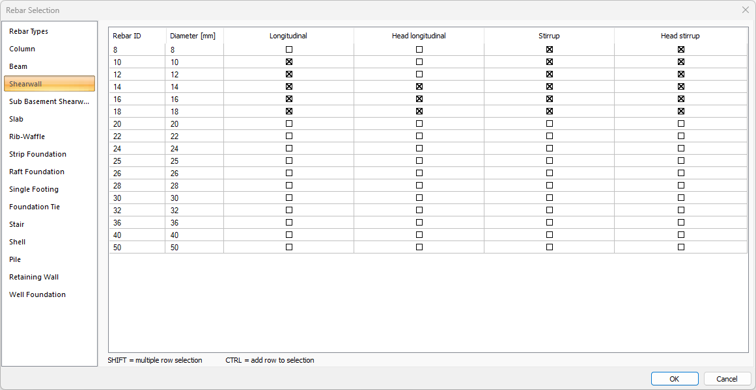Go to Sub Basement Shearwall category

[x=49, y=101]
